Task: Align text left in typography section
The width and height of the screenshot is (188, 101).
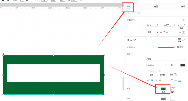Action: pos(148,81)
